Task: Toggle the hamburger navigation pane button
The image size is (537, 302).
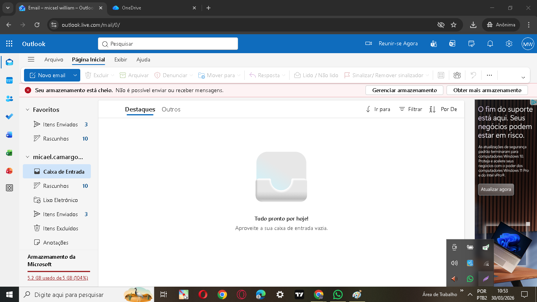Action: 31,59
